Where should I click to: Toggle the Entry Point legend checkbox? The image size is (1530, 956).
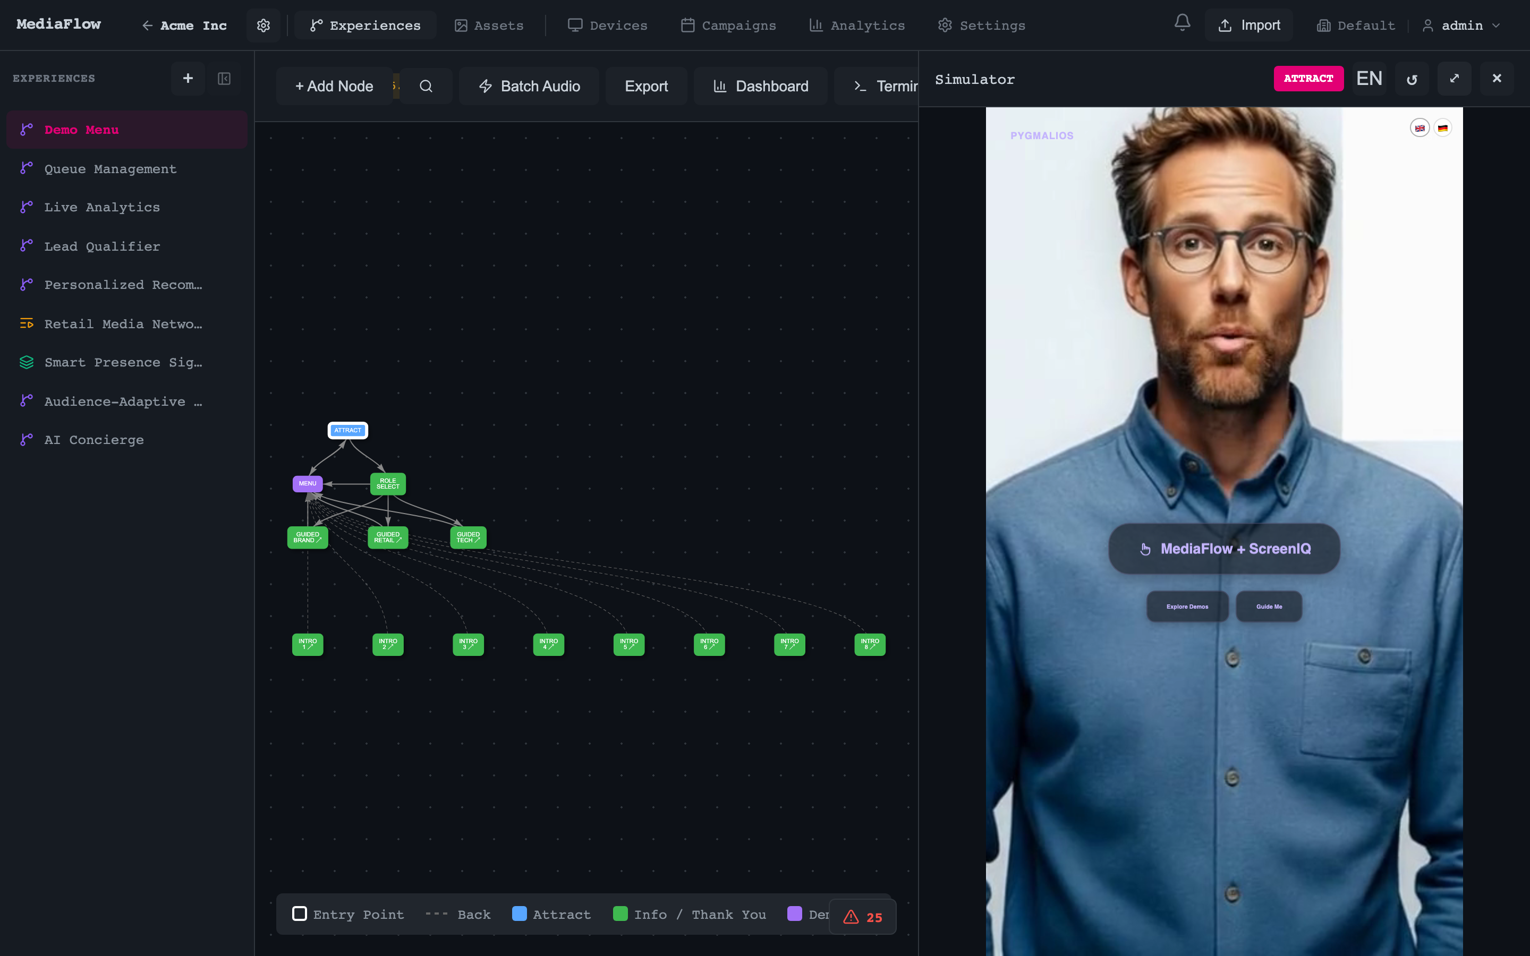coord(299,914)
